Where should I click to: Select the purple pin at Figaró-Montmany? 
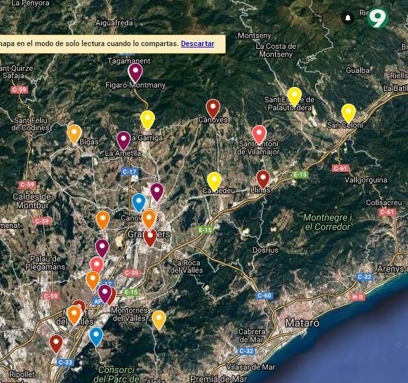(136, 72)
